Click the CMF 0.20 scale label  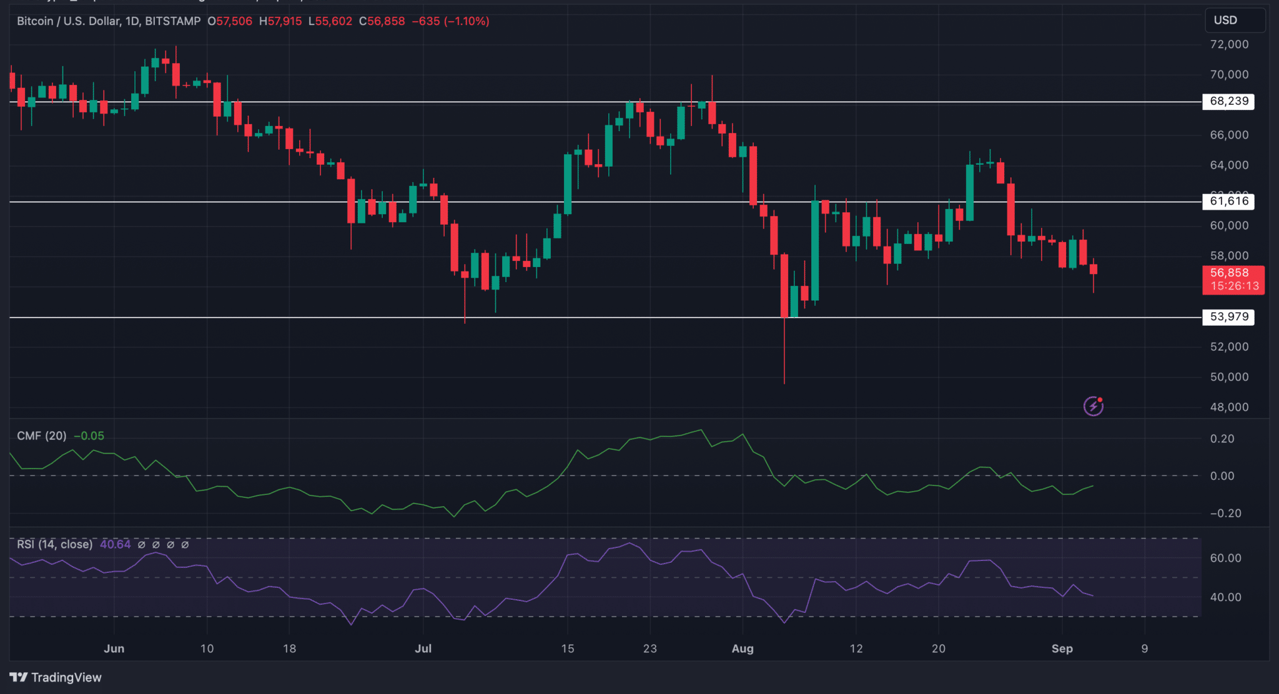click(x=1222, y=439)
